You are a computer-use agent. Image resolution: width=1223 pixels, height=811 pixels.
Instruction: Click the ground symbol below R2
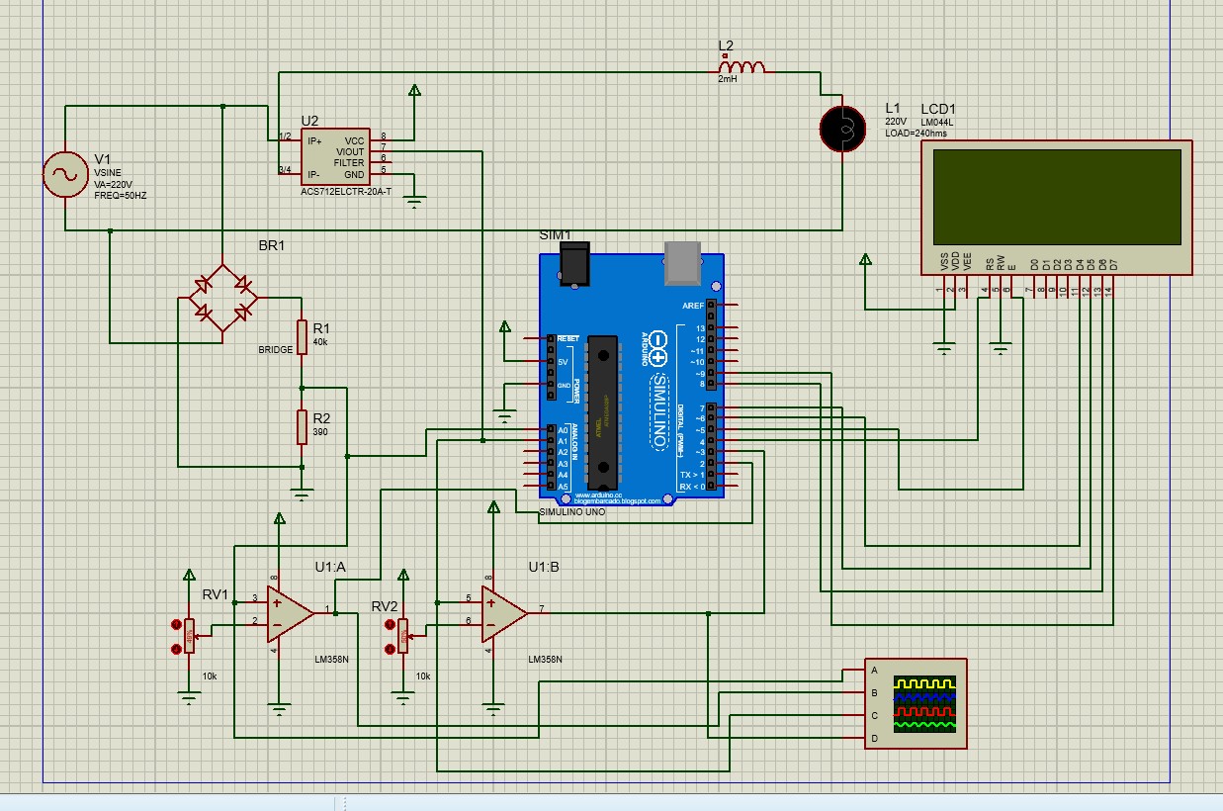pyautogui.click(x=303, y=494)
